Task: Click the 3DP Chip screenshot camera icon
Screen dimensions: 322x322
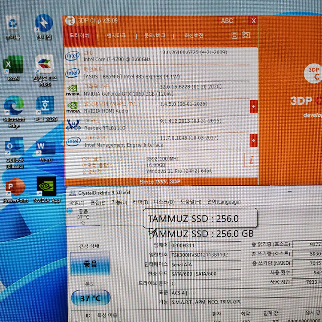Action: click(x=246, y=35)
